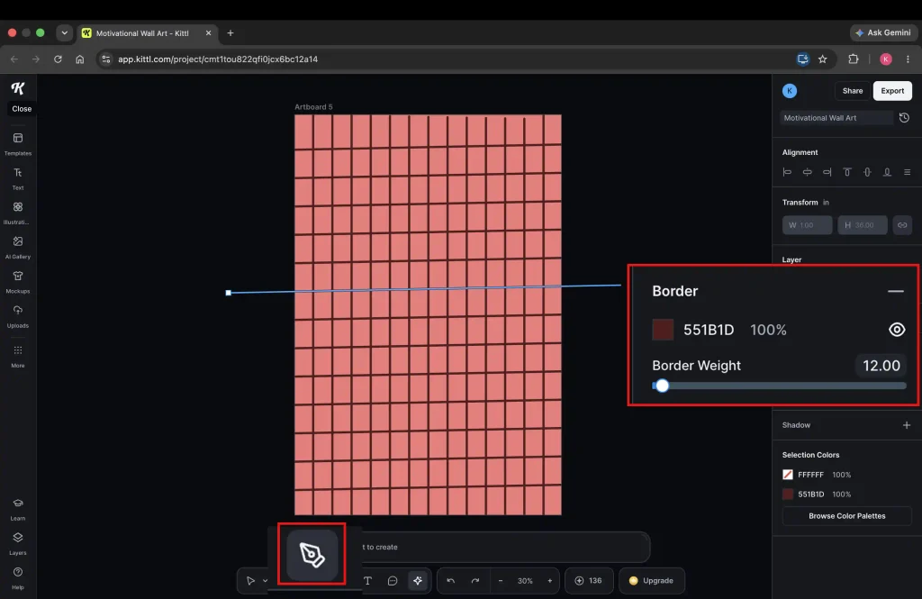Click the browser address bar URL
The width and height of the screenshot is (922, 599).
click(x=218, y=59)
